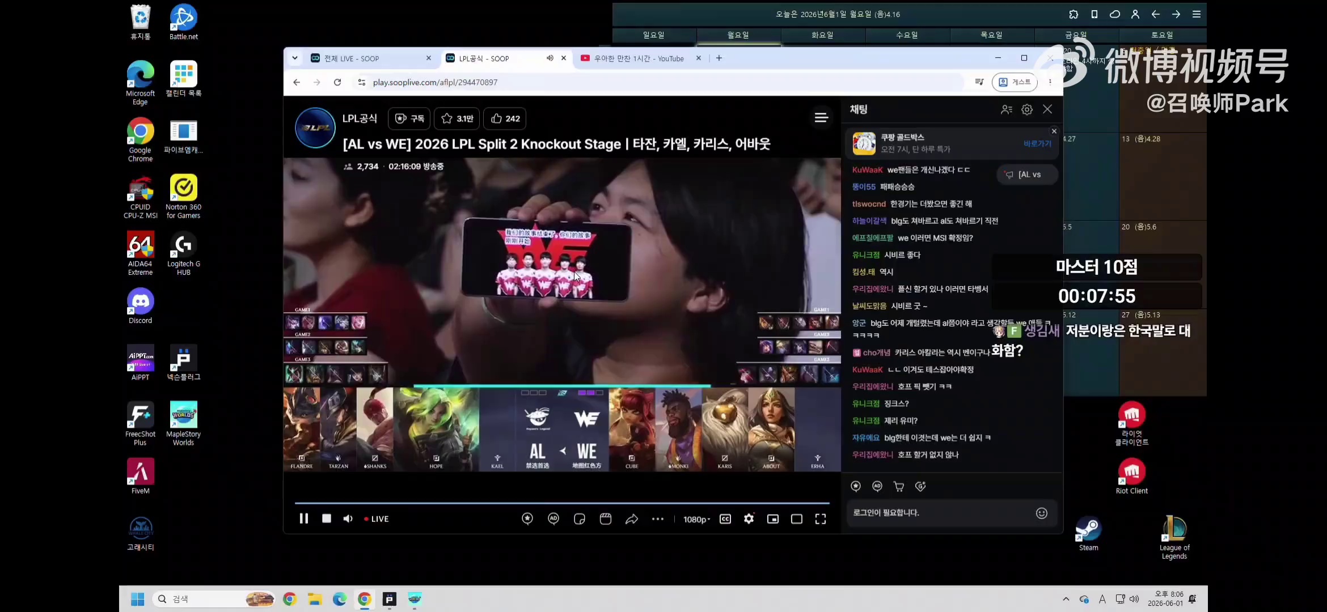1327x612 pixels.
Task: Select 수요일 column in calendar
Action: 907,35
